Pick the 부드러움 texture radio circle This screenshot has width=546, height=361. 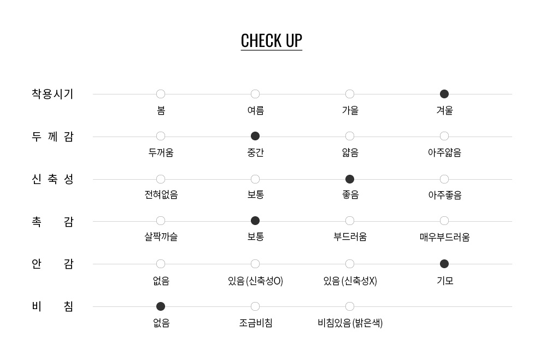point(350,221)
